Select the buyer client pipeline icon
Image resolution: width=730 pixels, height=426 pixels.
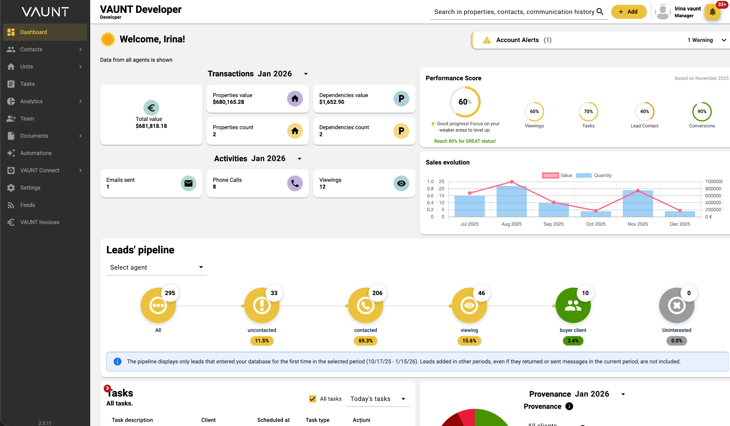tap(573, 305)
